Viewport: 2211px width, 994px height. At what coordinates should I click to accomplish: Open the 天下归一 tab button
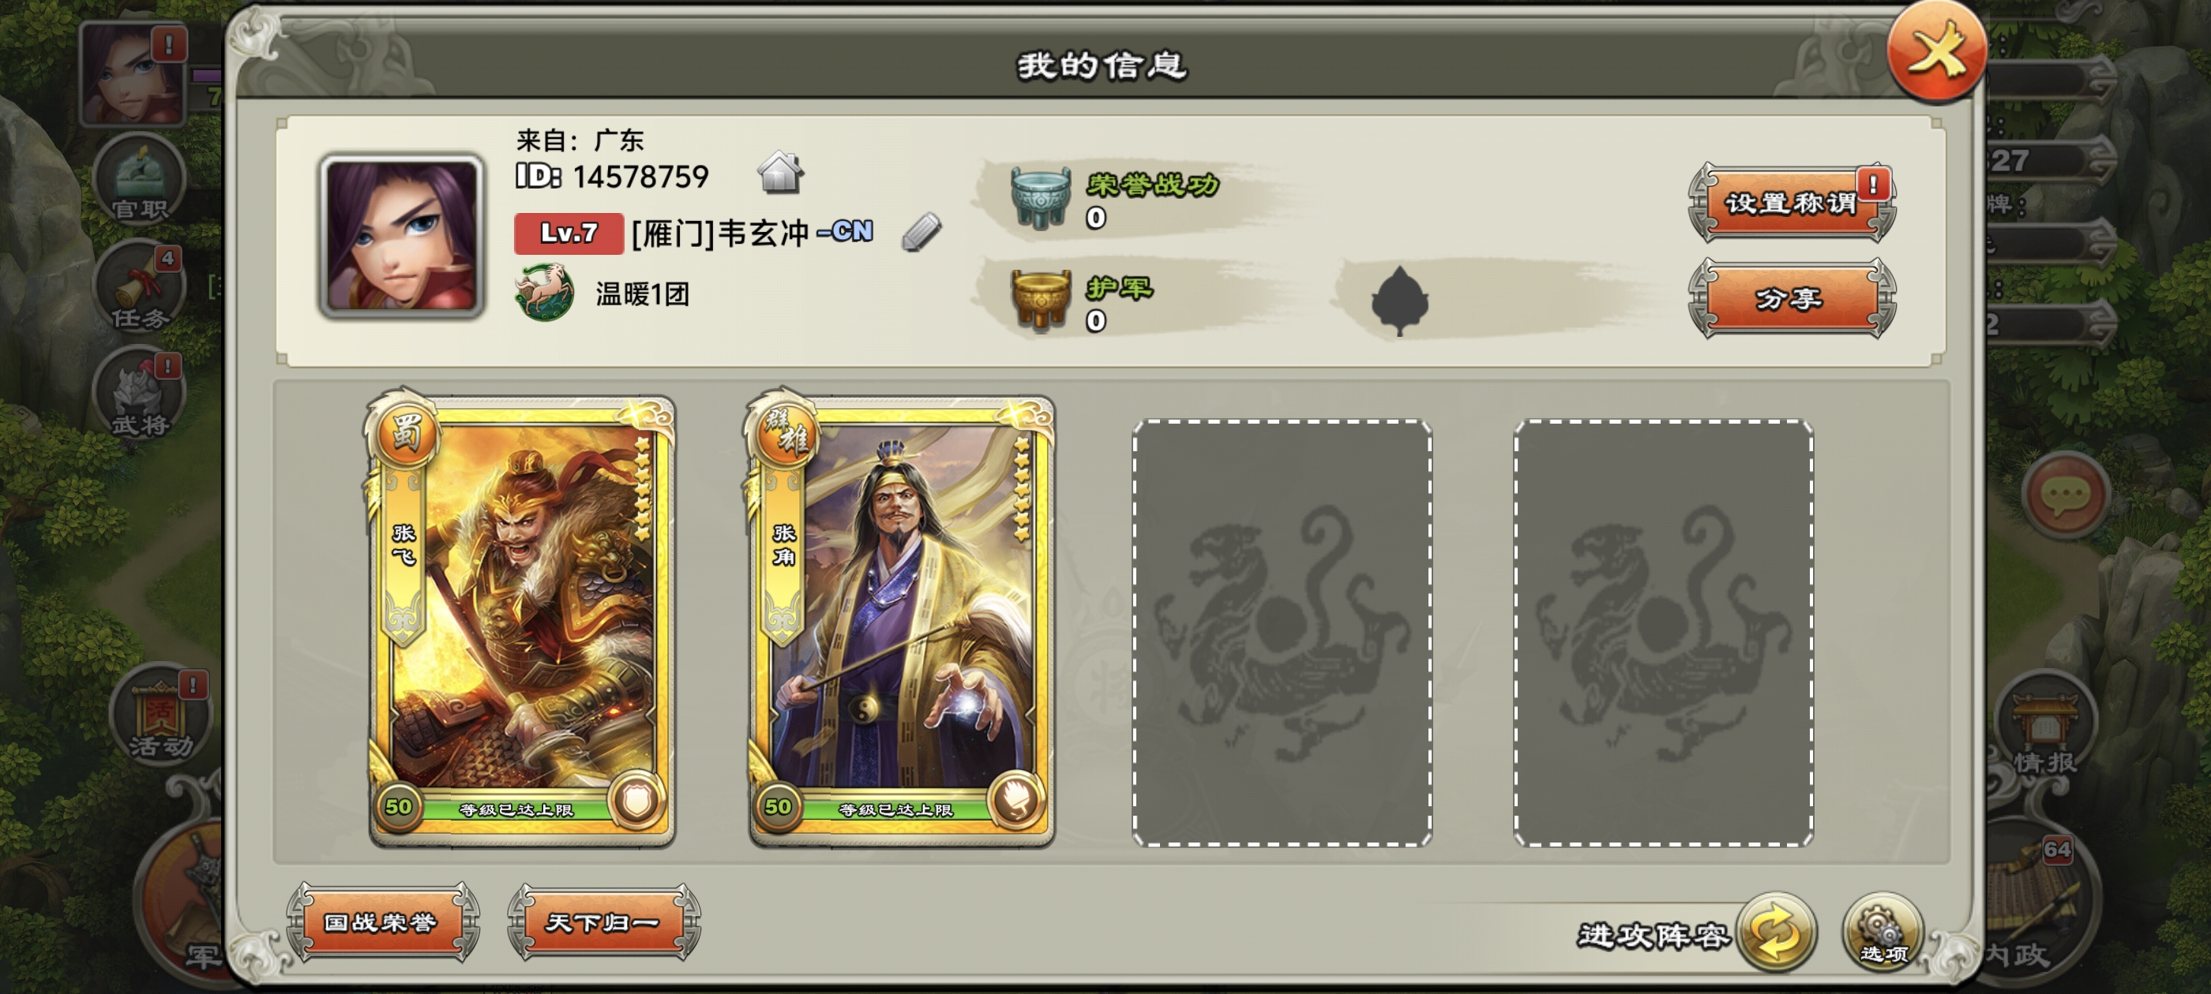point(604,922)
